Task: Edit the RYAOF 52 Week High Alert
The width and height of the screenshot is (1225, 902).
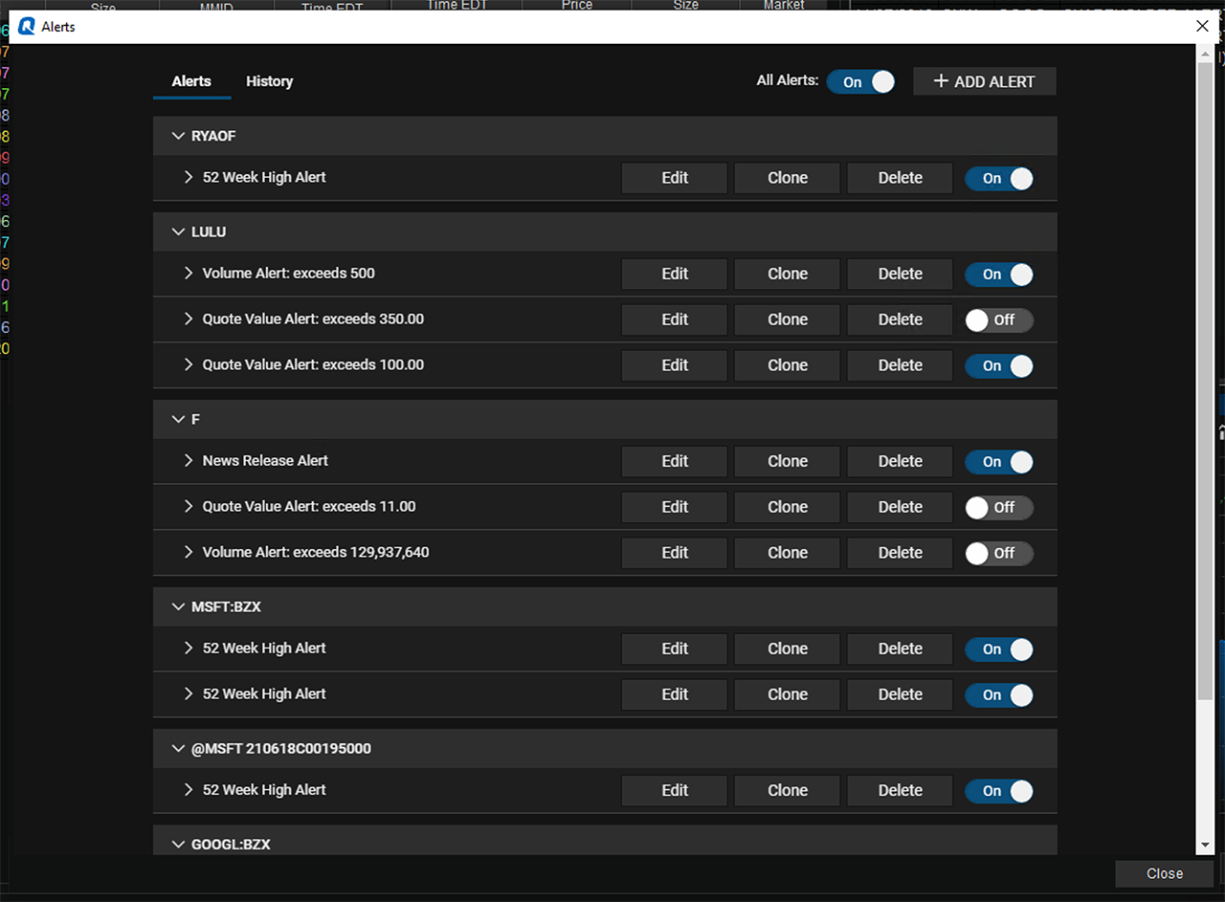Action: 675,178
